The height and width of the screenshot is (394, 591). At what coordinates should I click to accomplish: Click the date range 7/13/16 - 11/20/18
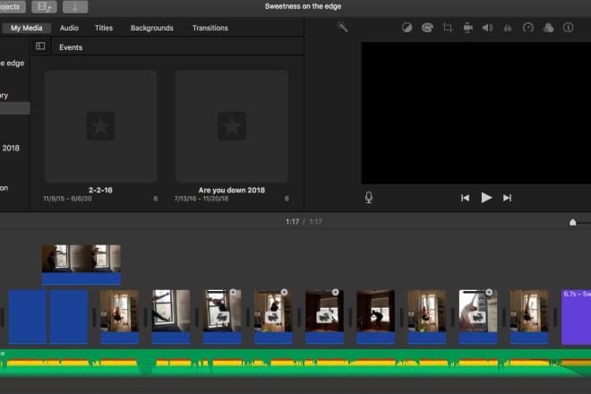(201, 199)
